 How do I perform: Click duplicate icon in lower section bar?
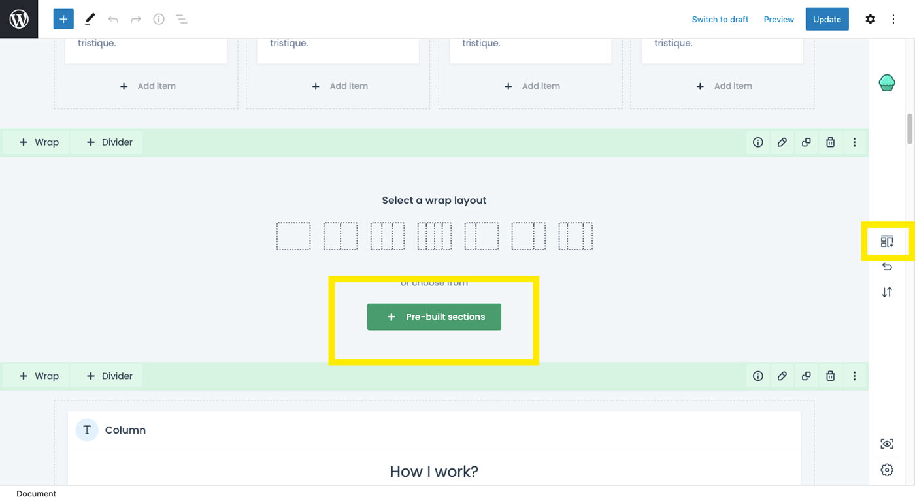click(807, 376)
